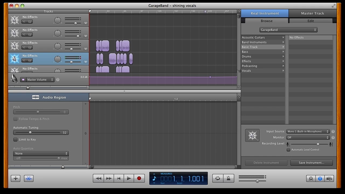Start recording with the red record button
The width and height of the screenshot is (345, 194).
pos(139,178)
